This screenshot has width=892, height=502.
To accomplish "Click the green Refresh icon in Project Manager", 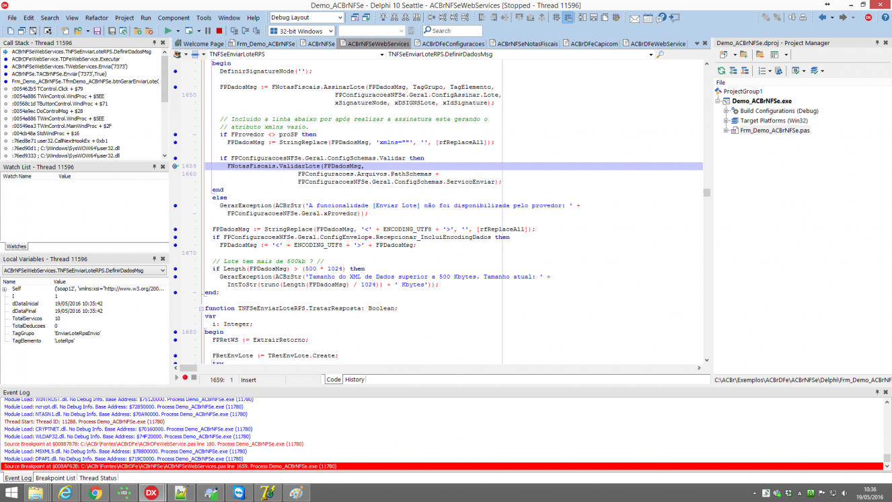I will point(721,71).
